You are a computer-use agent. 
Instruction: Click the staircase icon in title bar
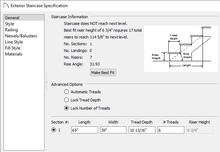[x=6, y=6]
